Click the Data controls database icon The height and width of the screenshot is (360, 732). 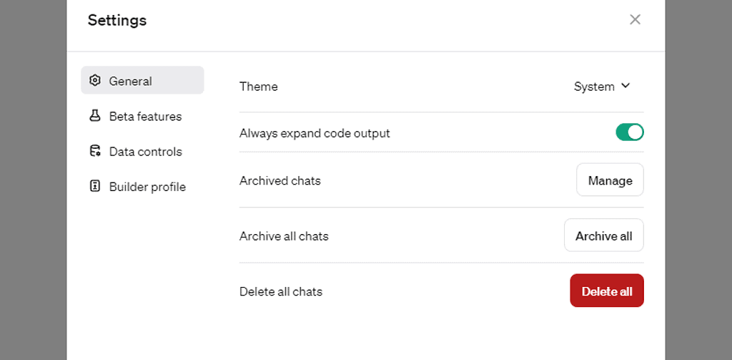coord(94,151)
